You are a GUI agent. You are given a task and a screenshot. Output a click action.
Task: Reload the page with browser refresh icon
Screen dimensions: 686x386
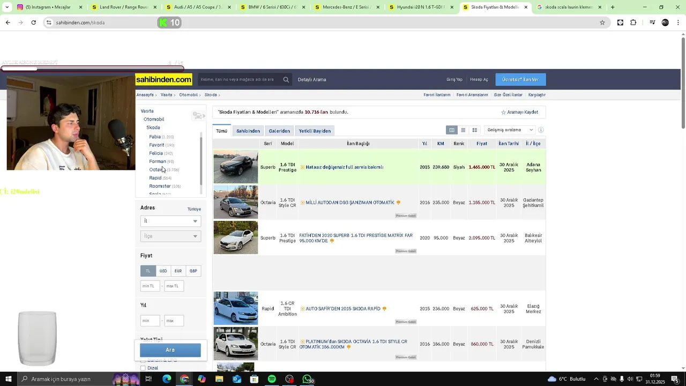tap(34, 23)
